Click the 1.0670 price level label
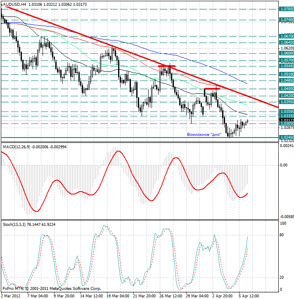The height and width of the screenshot is (299, 294). click(287, 36)
